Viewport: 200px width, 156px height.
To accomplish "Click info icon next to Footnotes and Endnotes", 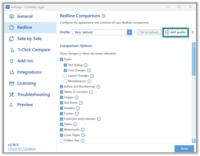I will pyautogui.click(x=99, y=119).
